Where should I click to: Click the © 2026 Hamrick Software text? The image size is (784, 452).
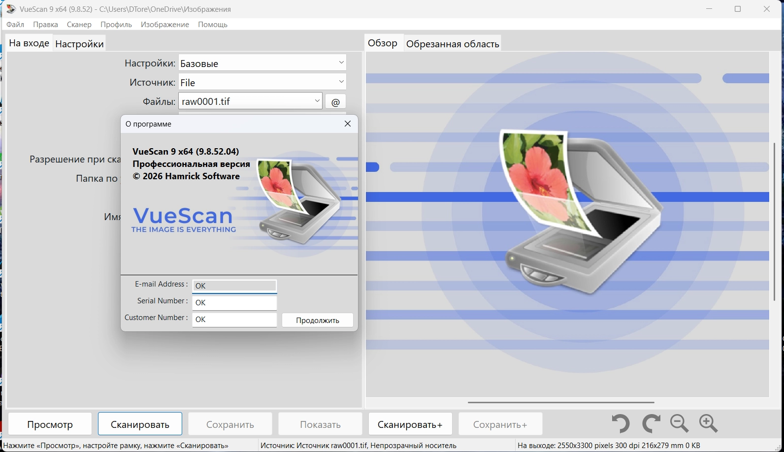point(186,176)
